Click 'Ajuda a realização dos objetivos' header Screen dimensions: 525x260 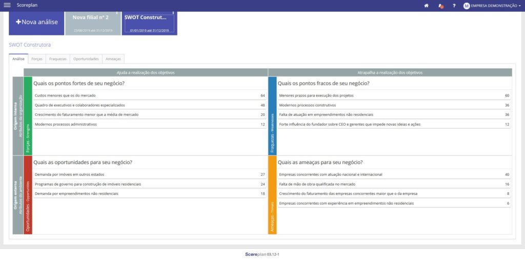(146, 72)
